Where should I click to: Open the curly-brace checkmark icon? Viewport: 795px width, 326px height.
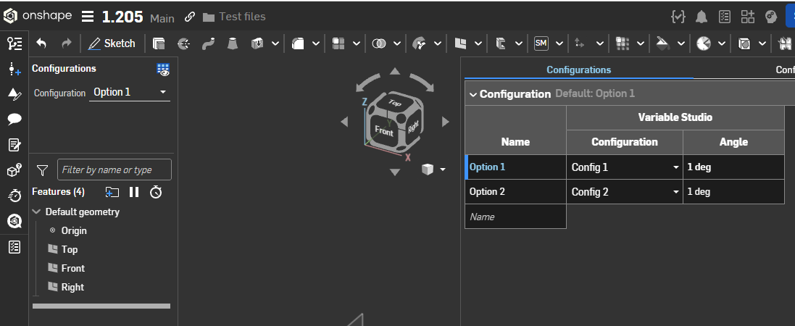678,17
